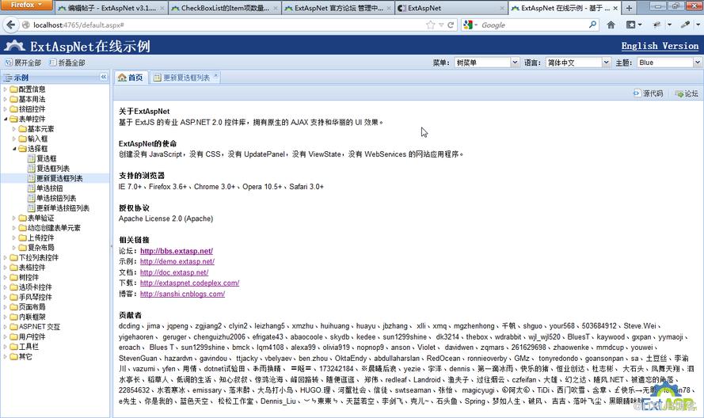Collapse the 示例 sidebar panel with double-arrow
Viewport: 704px width, 418px height.
pos(104,78)
